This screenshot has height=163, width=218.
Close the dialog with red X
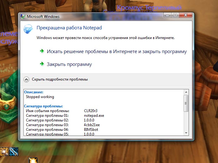(186, 15)
